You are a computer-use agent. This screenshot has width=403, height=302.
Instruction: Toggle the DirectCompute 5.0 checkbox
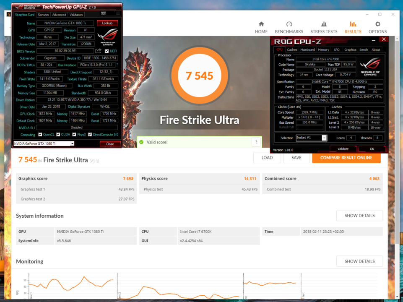click(90, 134)
